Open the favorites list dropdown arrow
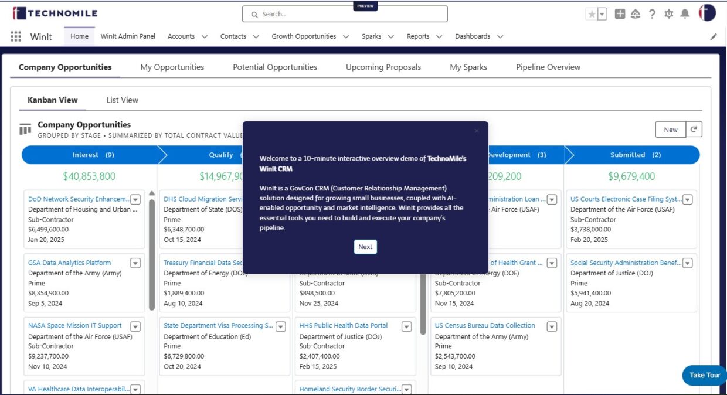 click(x=602, y=14)
